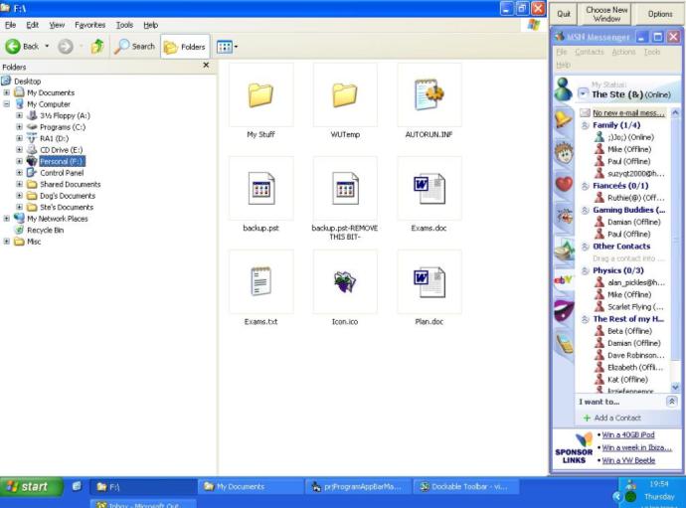Collapse the 'I want to...' panel
The image size is (686, 508).
pyautogui.click(x=671, y=402)
